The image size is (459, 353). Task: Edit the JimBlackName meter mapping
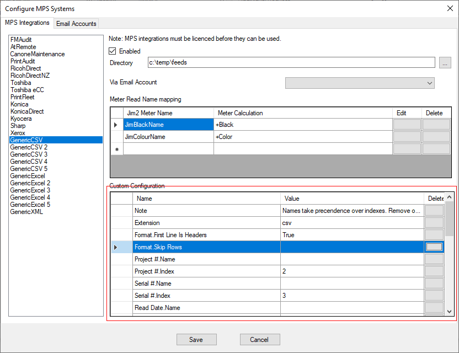point(407,125)
